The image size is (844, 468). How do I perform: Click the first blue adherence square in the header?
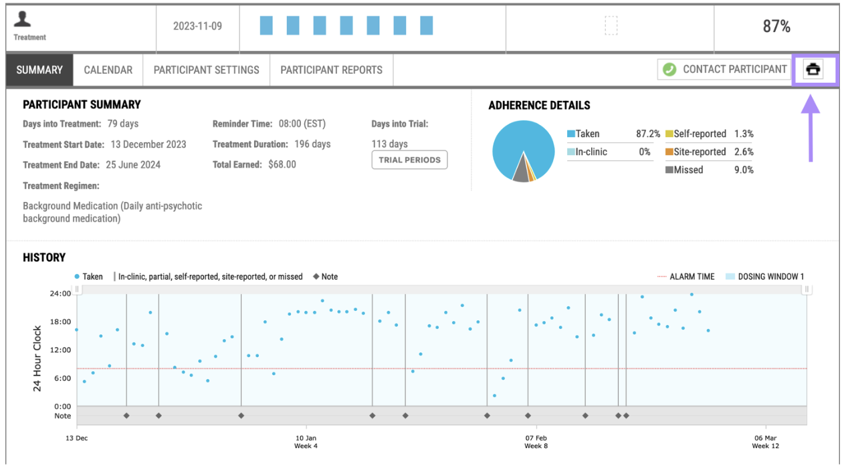266,25
